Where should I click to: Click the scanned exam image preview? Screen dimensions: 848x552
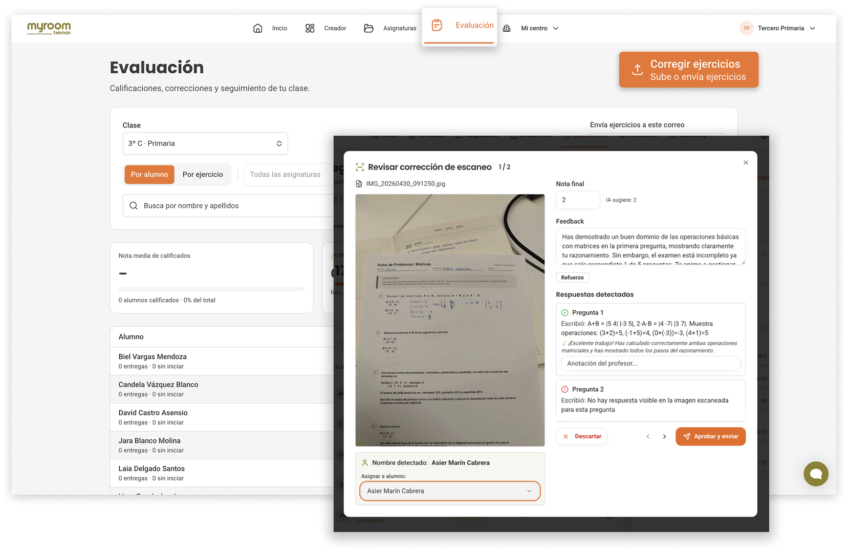[x=450, y=320]
